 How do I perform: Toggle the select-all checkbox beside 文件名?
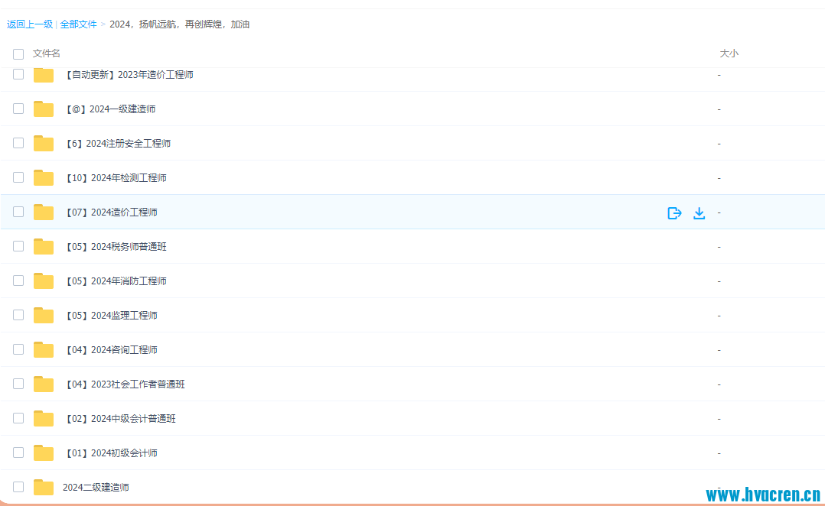coord(18,54)
